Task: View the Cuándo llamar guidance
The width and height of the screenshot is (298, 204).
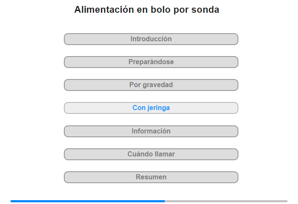Action: click(x=151, y=154)
